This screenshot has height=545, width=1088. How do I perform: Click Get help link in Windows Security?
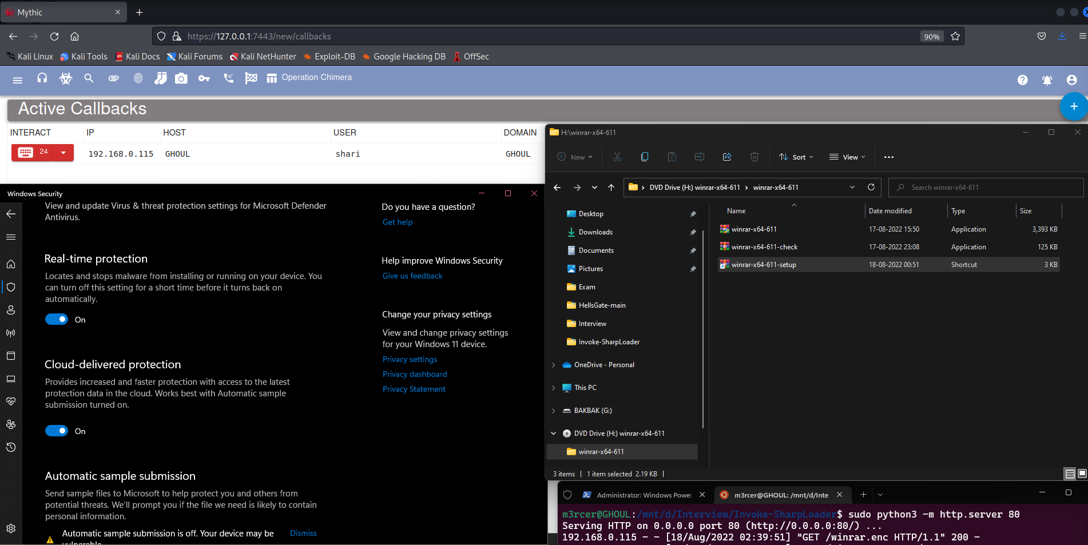point(398,222)
